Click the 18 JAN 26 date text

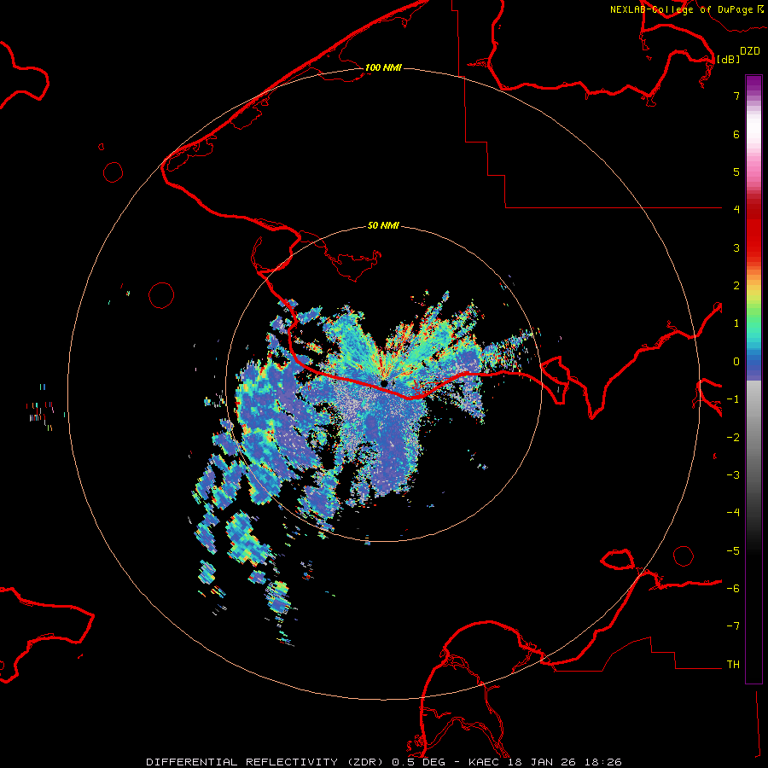[543, 762]
